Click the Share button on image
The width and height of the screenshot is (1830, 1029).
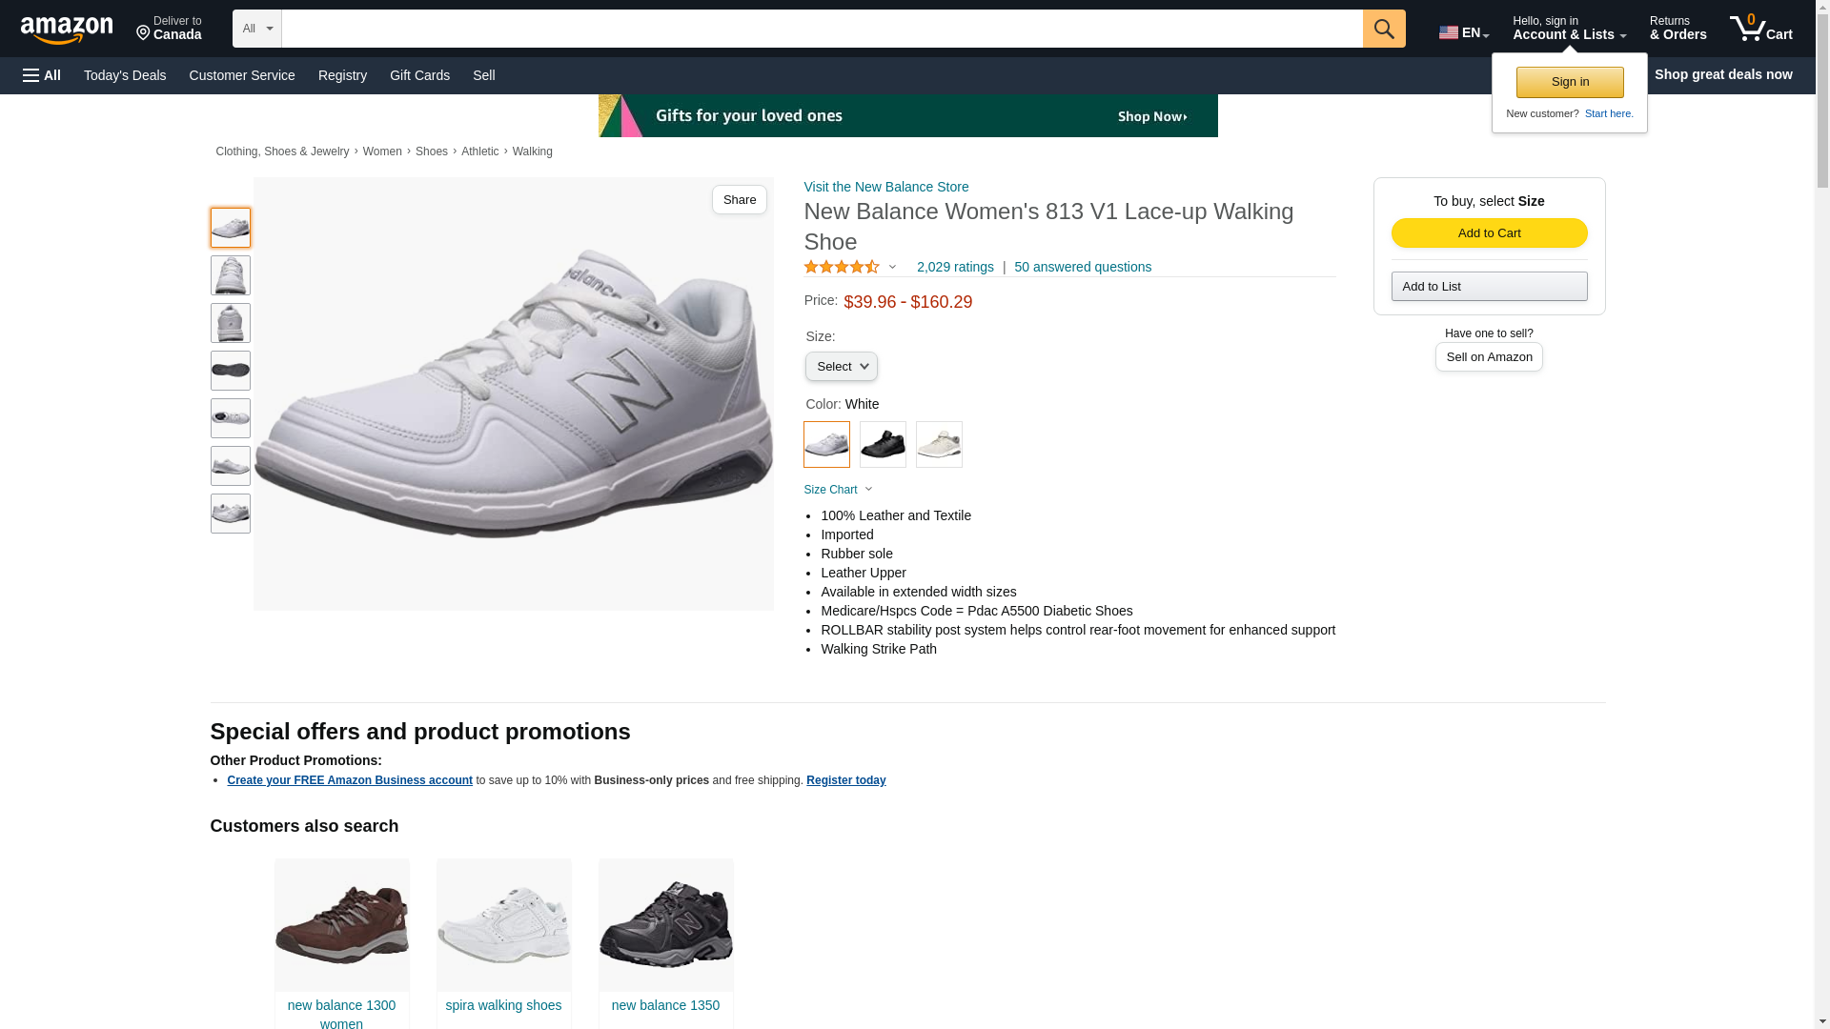(x=739, y=200)
